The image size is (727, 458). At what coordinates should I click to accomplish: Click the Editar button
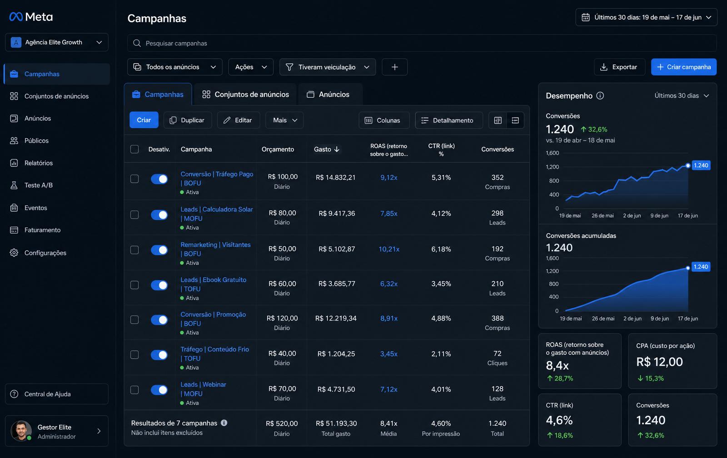click(x=239, y=120)
